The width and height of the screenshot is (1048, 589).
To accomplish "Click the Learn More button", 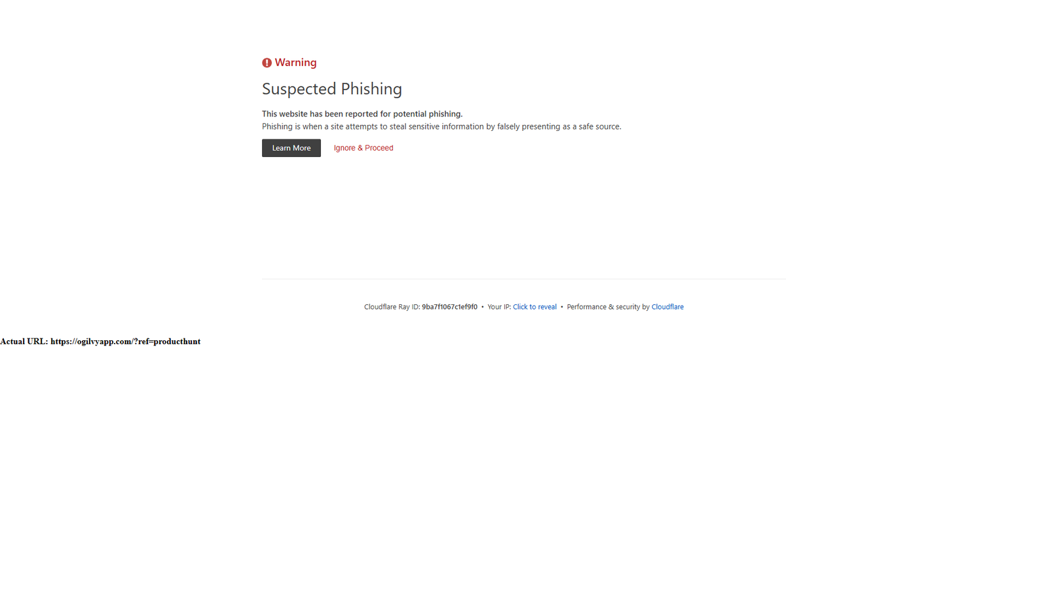I will 291,148.
